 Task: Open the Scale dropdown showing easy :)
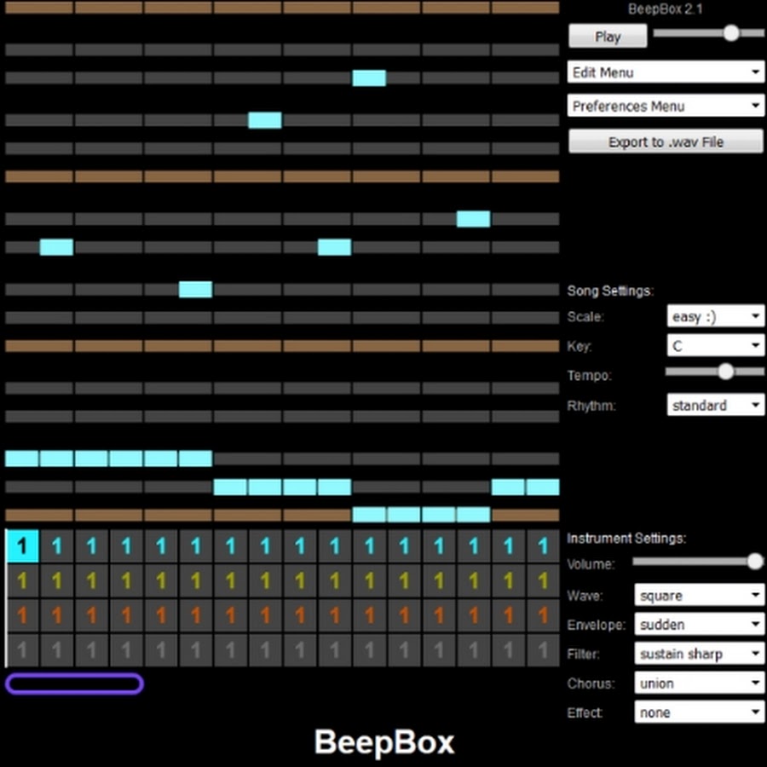(716, 316)
